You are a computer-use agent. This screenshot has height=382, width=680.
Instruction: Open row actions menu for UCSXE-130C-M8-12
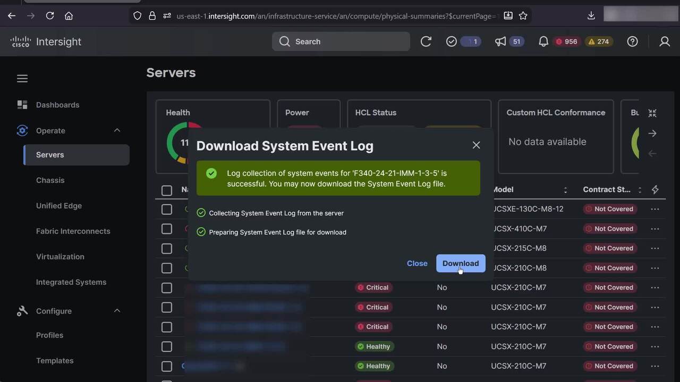[654, 209]
